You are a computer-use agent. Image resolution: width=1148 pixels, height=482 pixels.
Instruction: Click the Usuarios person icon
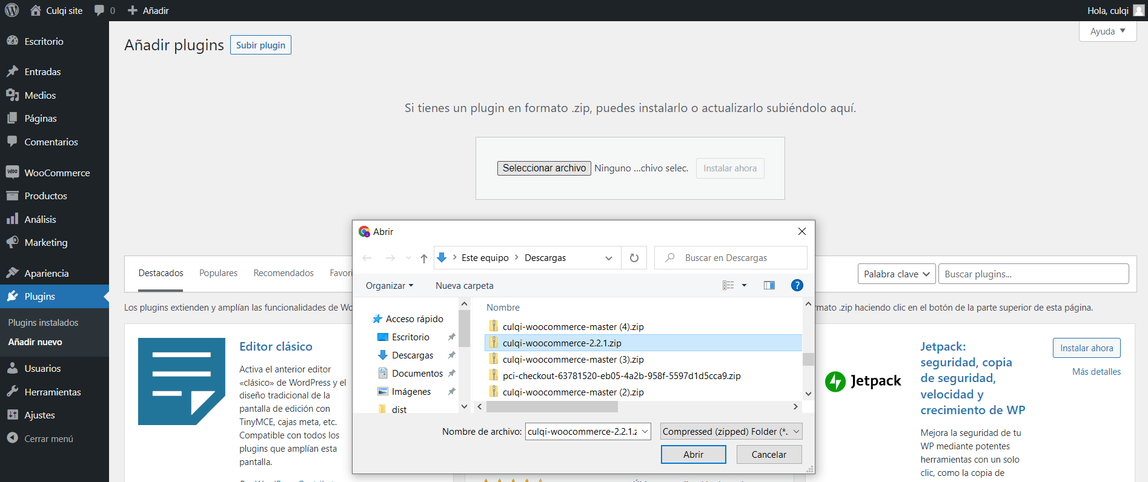(12, 368)
